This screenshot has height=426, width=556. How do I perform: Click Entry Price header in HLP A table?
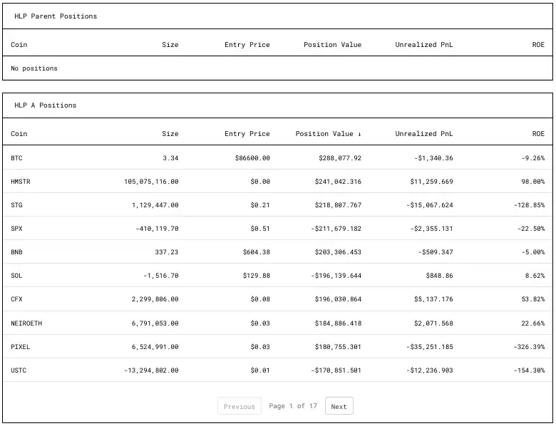(x=247, y=134)
